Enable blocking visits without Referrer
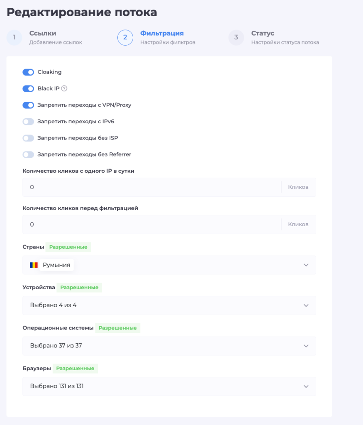 coord(28,155)
